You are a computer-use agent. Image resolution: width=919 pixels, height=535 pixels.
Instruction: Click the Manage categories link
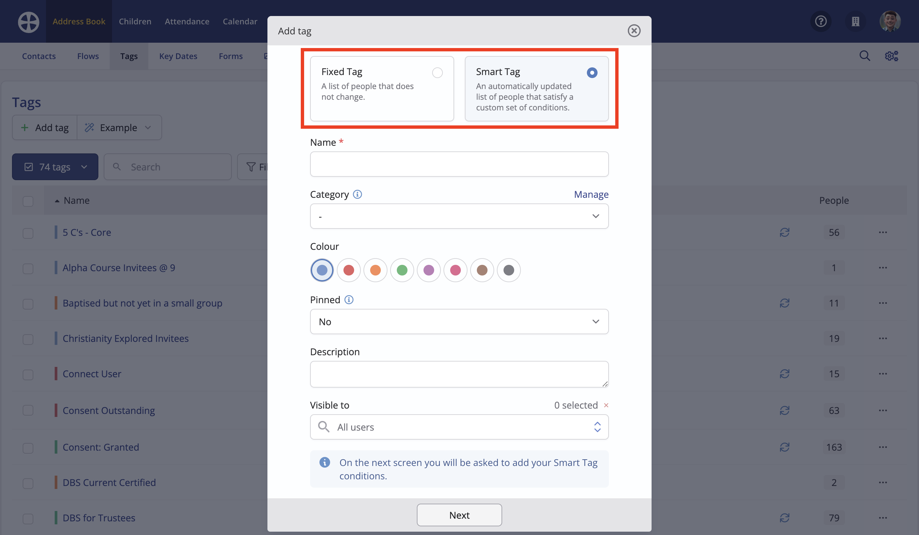591,194
